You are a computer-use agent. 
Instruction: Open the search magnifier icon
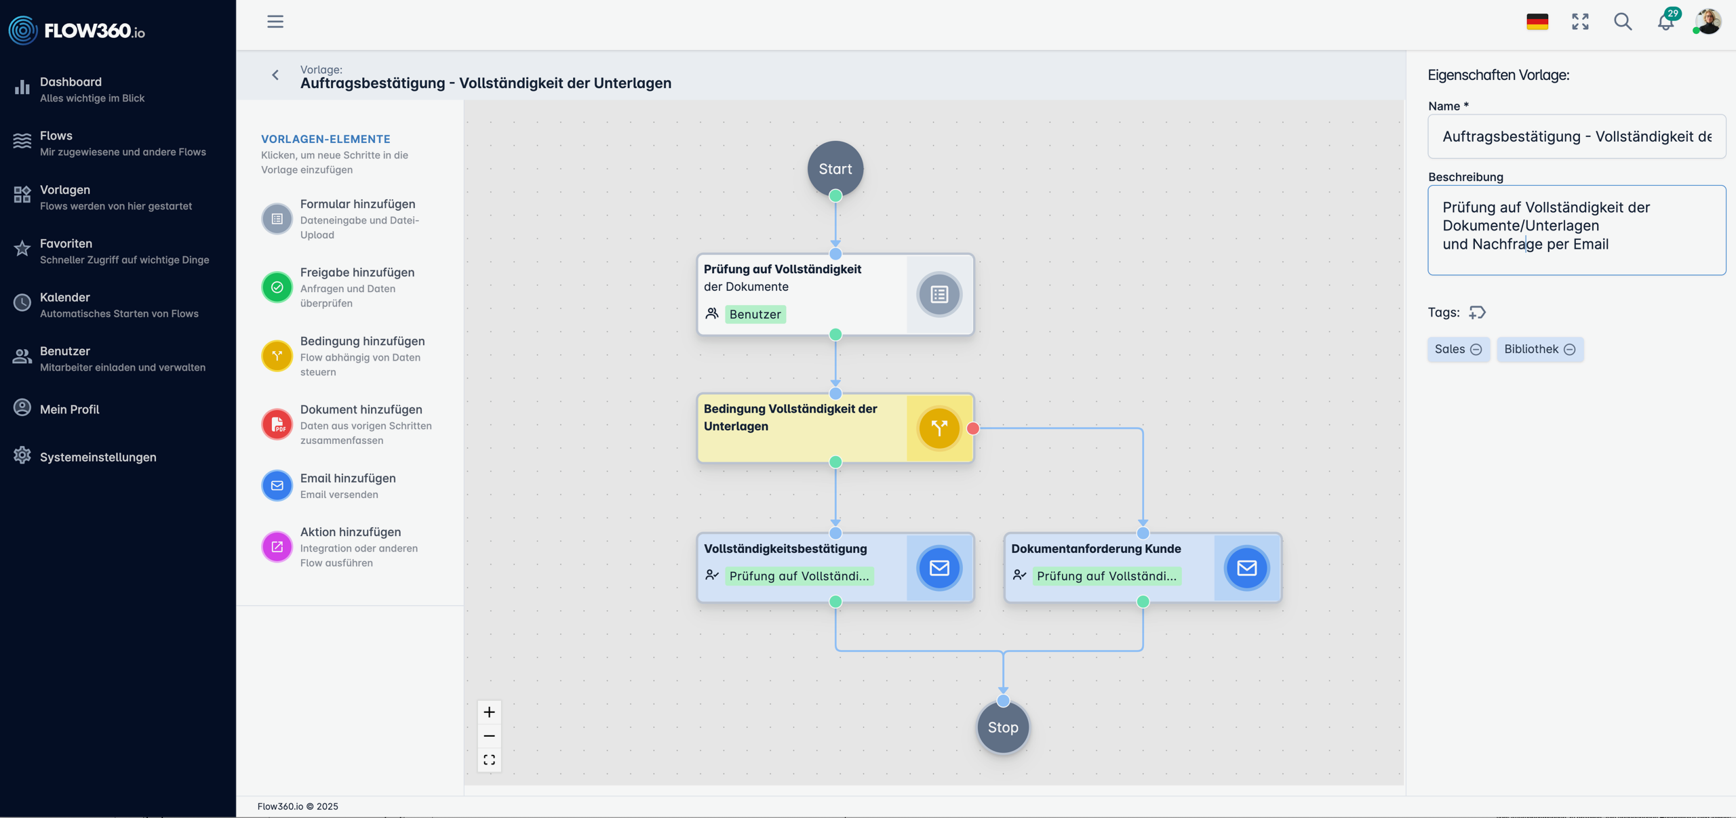click(x=1623, y=22)
